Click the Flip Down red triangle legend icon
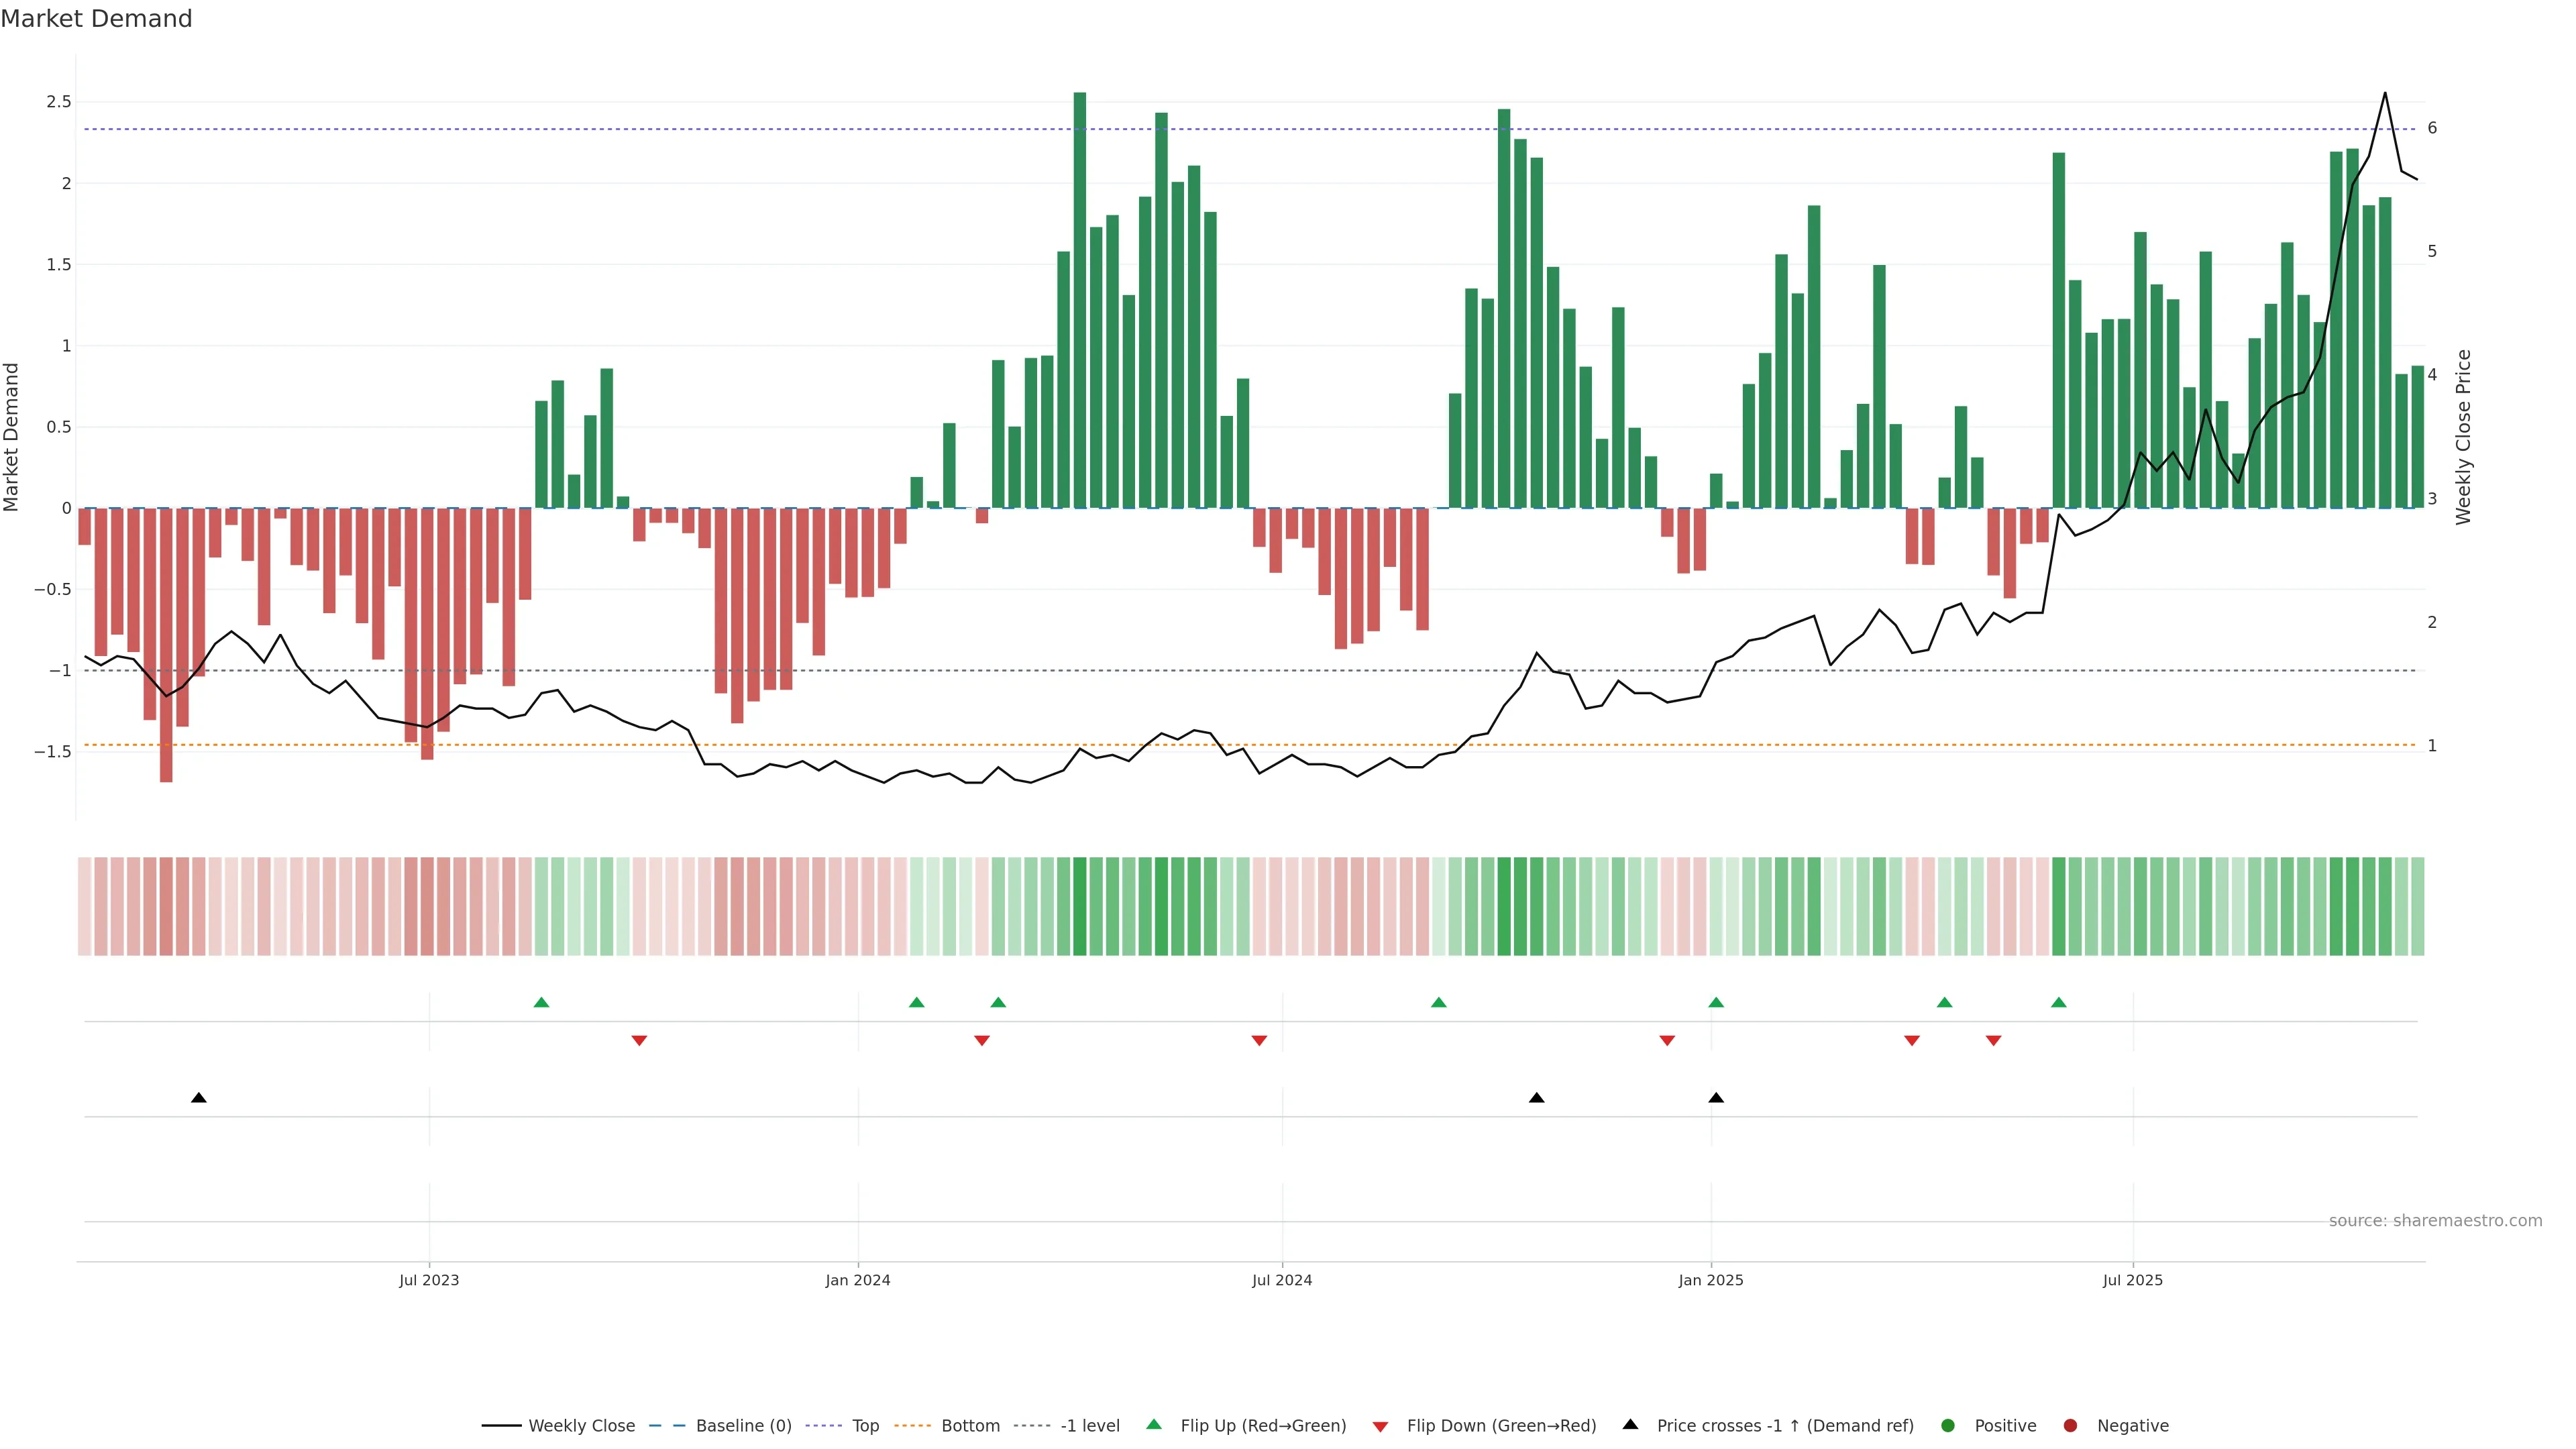Image resolution: width=2576 pixels, height=1449 pixels. tap(1380, 1426)
